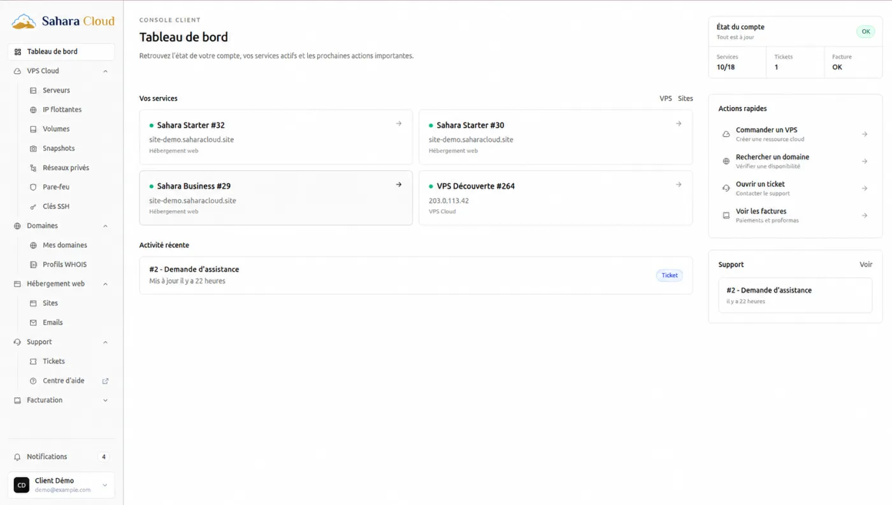This screenshot has height=505, width=892.
Task: Filter services by Sites tab
Action: tap(686, 99)
